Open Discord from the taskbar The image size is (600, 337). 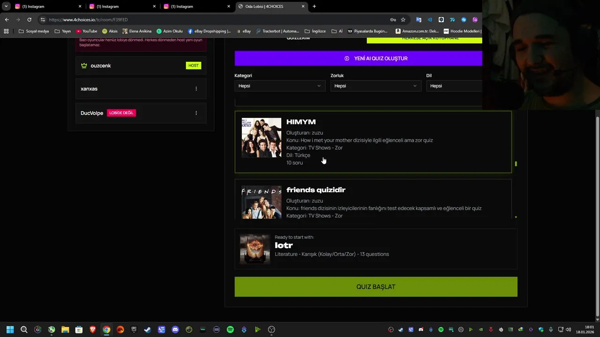point(175,330)
